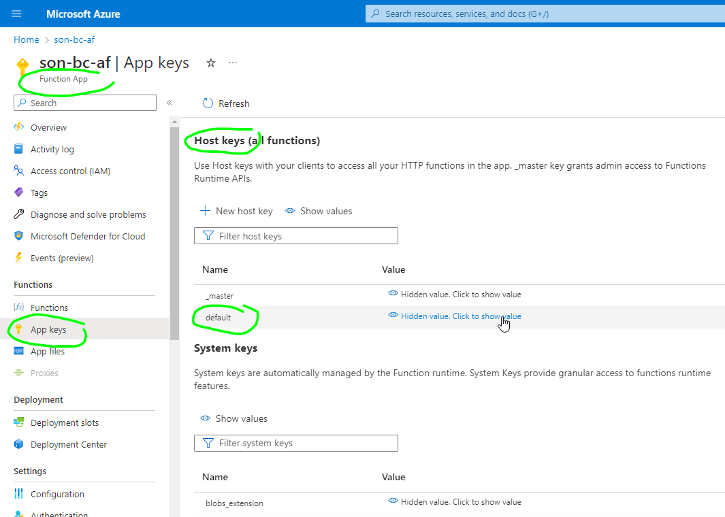The image size is (725, 517).
Task: Reveal the _master key hidden value
Action: coord(455,295)
